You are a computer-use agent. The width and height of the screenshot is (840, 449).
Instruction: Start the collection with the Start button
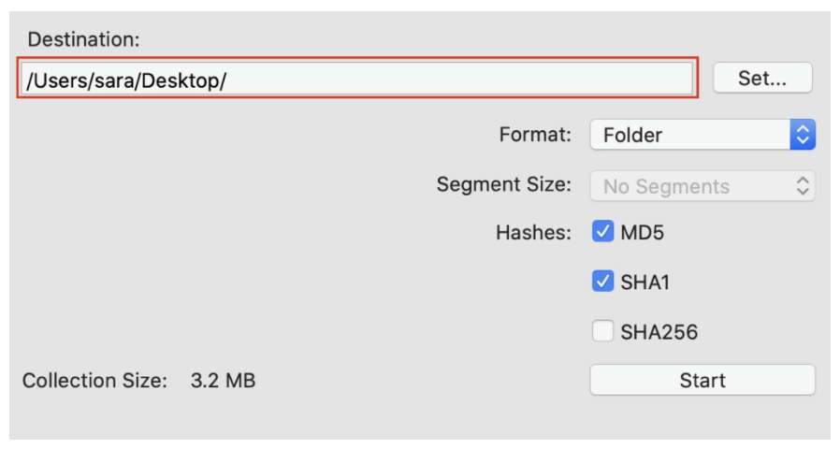(x=702, y=380)
